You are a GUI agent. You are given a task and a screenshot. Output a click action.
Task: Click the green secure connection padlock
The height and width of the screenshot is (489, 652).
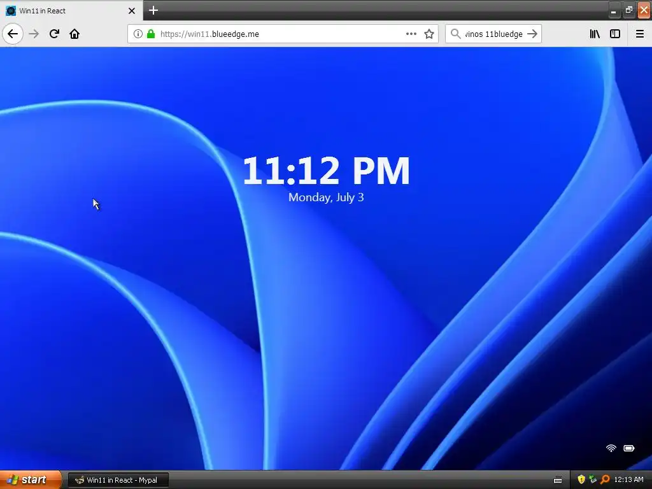151,34
